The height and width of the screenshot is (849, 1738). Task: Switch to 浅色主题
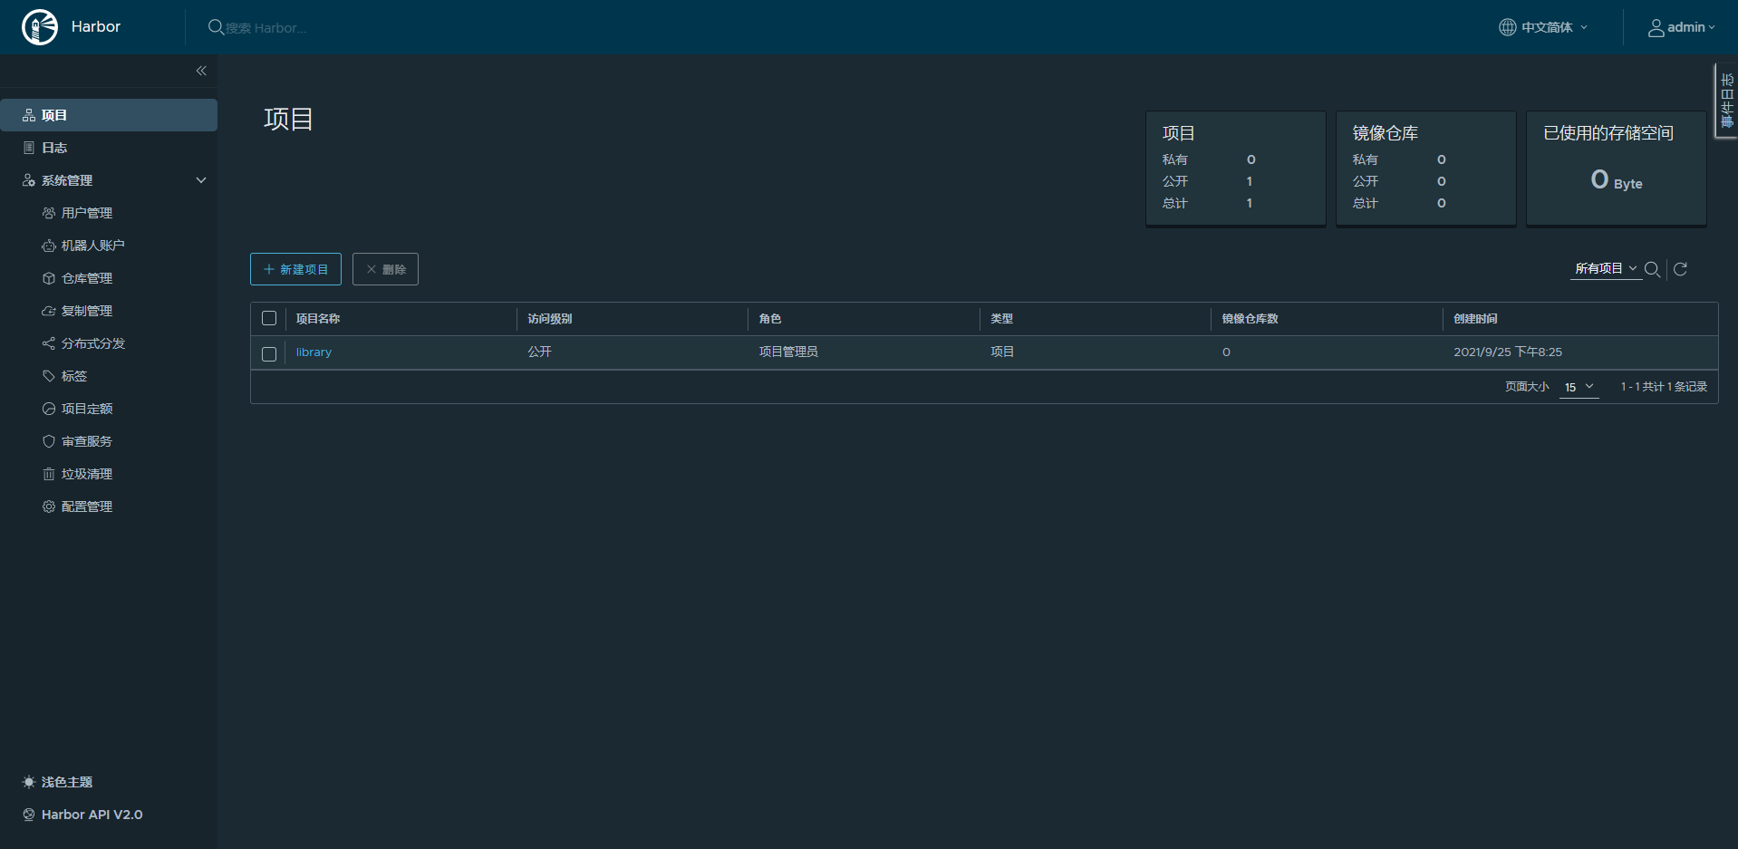[x=67, y=782]
